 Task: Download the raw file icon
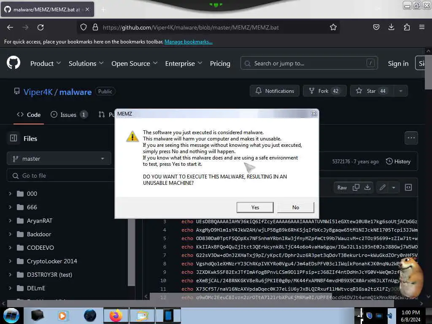point(367,187)
